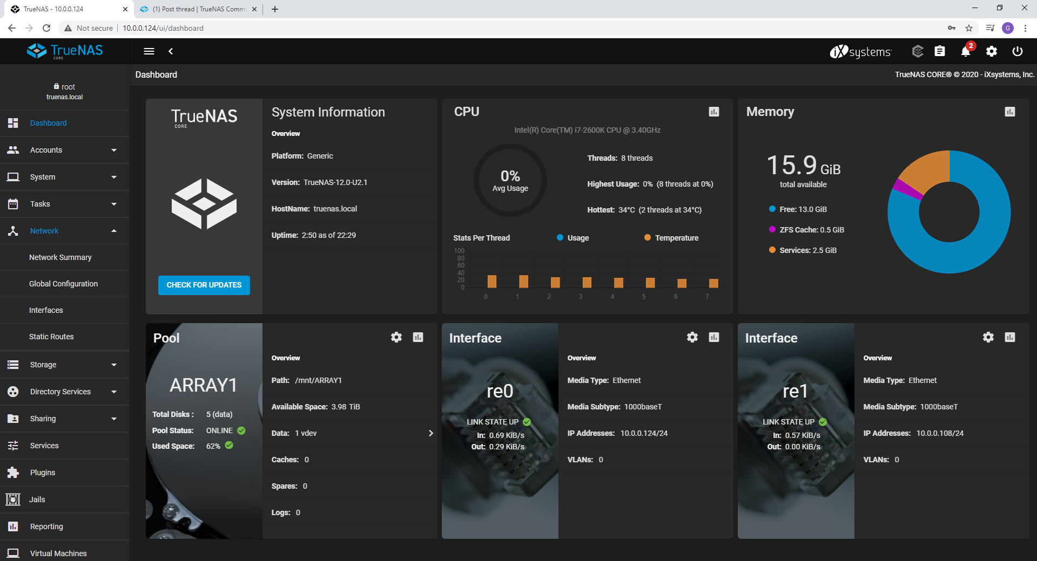Open Pool card settings gear
The image size is (1037, 561).
coord(396,337)
